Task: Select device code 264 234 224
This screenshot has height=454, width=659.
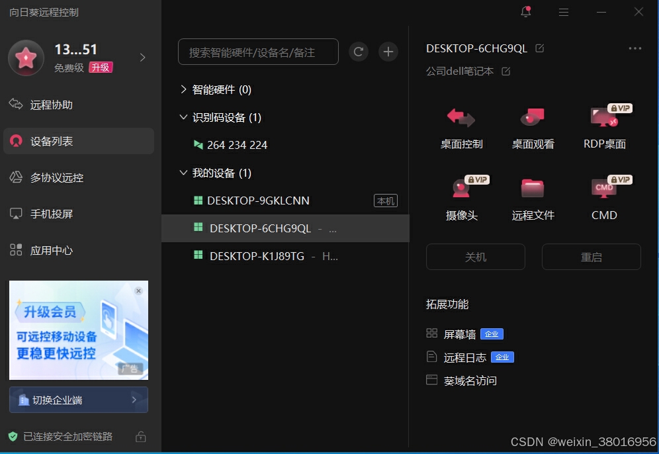Action: pyautogui.click(x=285, y=145)
